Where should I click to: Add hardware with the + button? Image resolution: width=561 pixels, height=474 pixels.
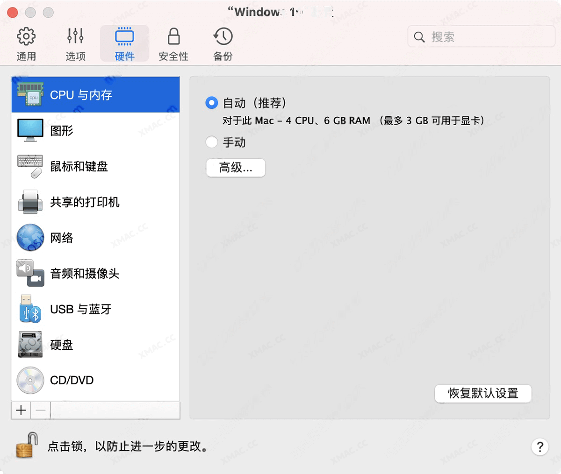pyautogui.click(x=21, y=410)
